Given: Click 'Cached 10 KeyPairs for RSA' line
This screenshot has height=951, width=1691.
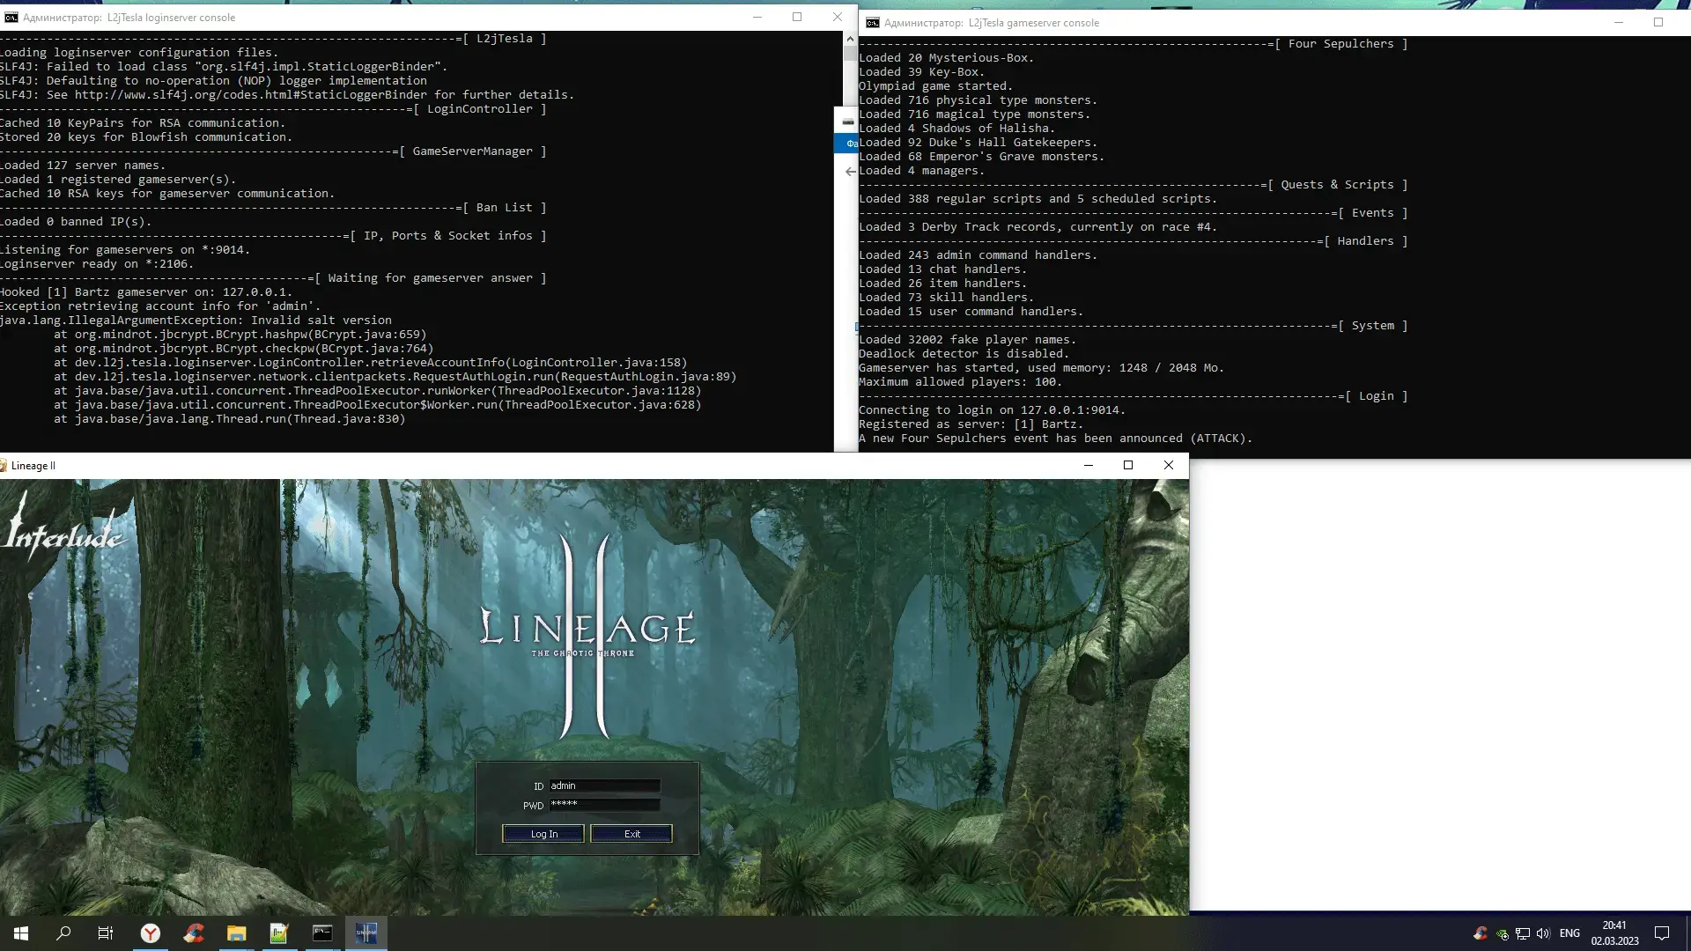Looking at the screenshot, I should click(x=143, y=123).
